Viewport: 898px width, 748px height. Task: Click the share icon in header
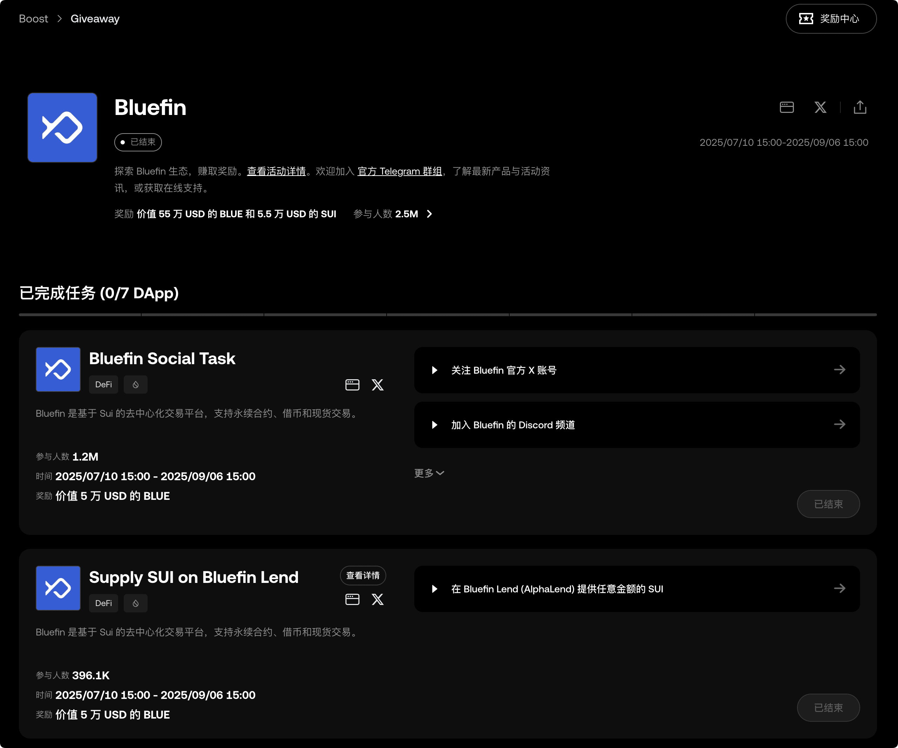pos(859,107)
